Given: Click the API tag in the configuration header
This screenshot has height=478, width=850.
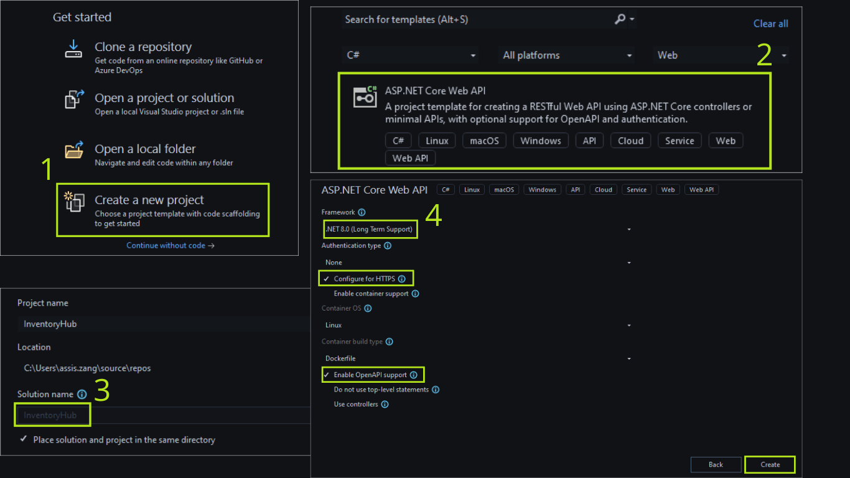Looking at the screenshot, I should [x=576, y=190].
